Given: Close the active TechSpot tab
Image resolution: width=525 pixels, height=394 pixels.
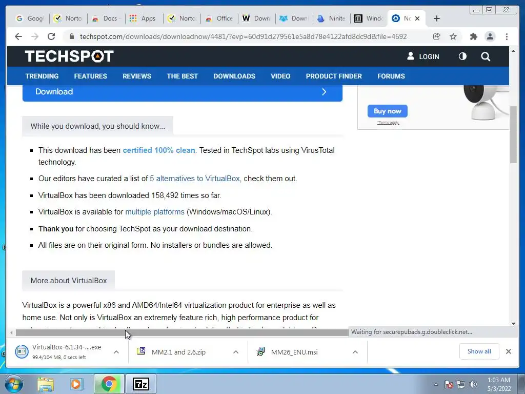Looking at the screenshot, I should click(x=417, y=18).
